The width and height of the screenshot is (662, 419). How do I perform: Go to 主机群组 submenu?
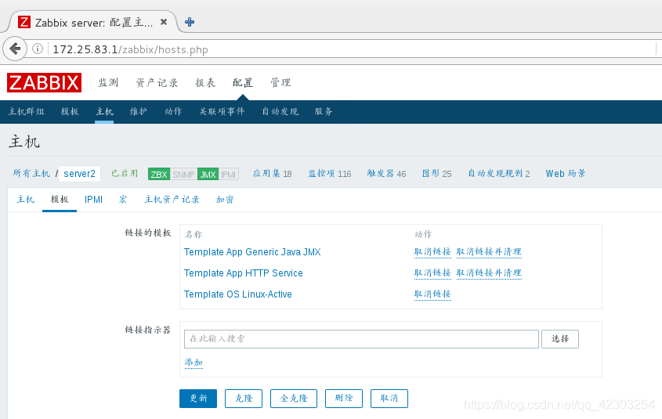pos(26,111)
